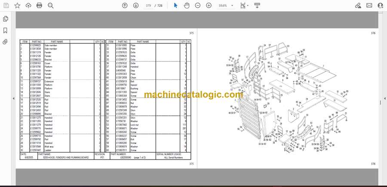Click the Zoom In plus button
387x187 pixels.
(209, 6)
